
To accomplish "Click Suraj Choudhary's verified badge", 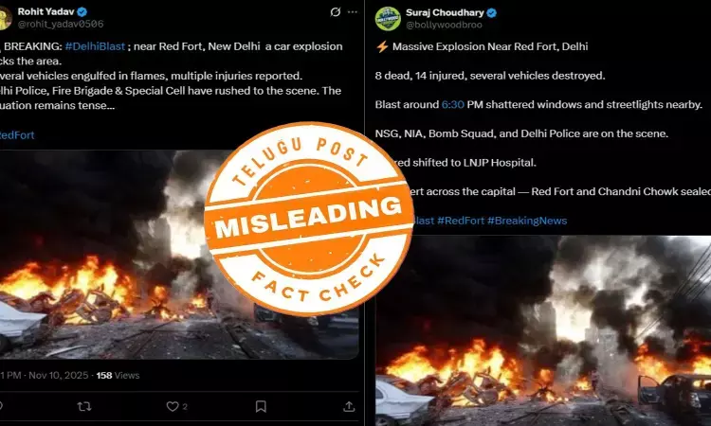I will [491, 12].
